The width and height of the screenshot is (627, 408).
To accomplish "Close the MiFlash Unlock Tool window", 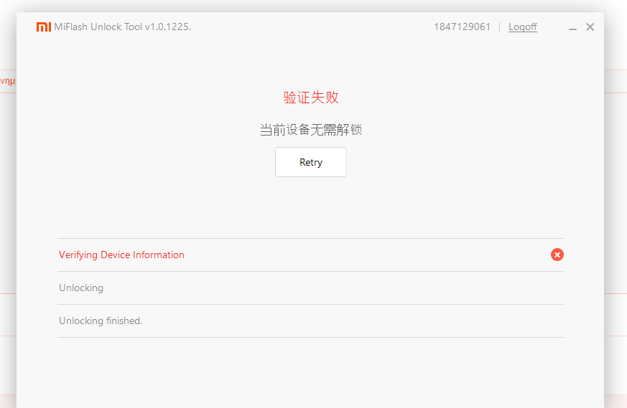I will click(590, 27).
